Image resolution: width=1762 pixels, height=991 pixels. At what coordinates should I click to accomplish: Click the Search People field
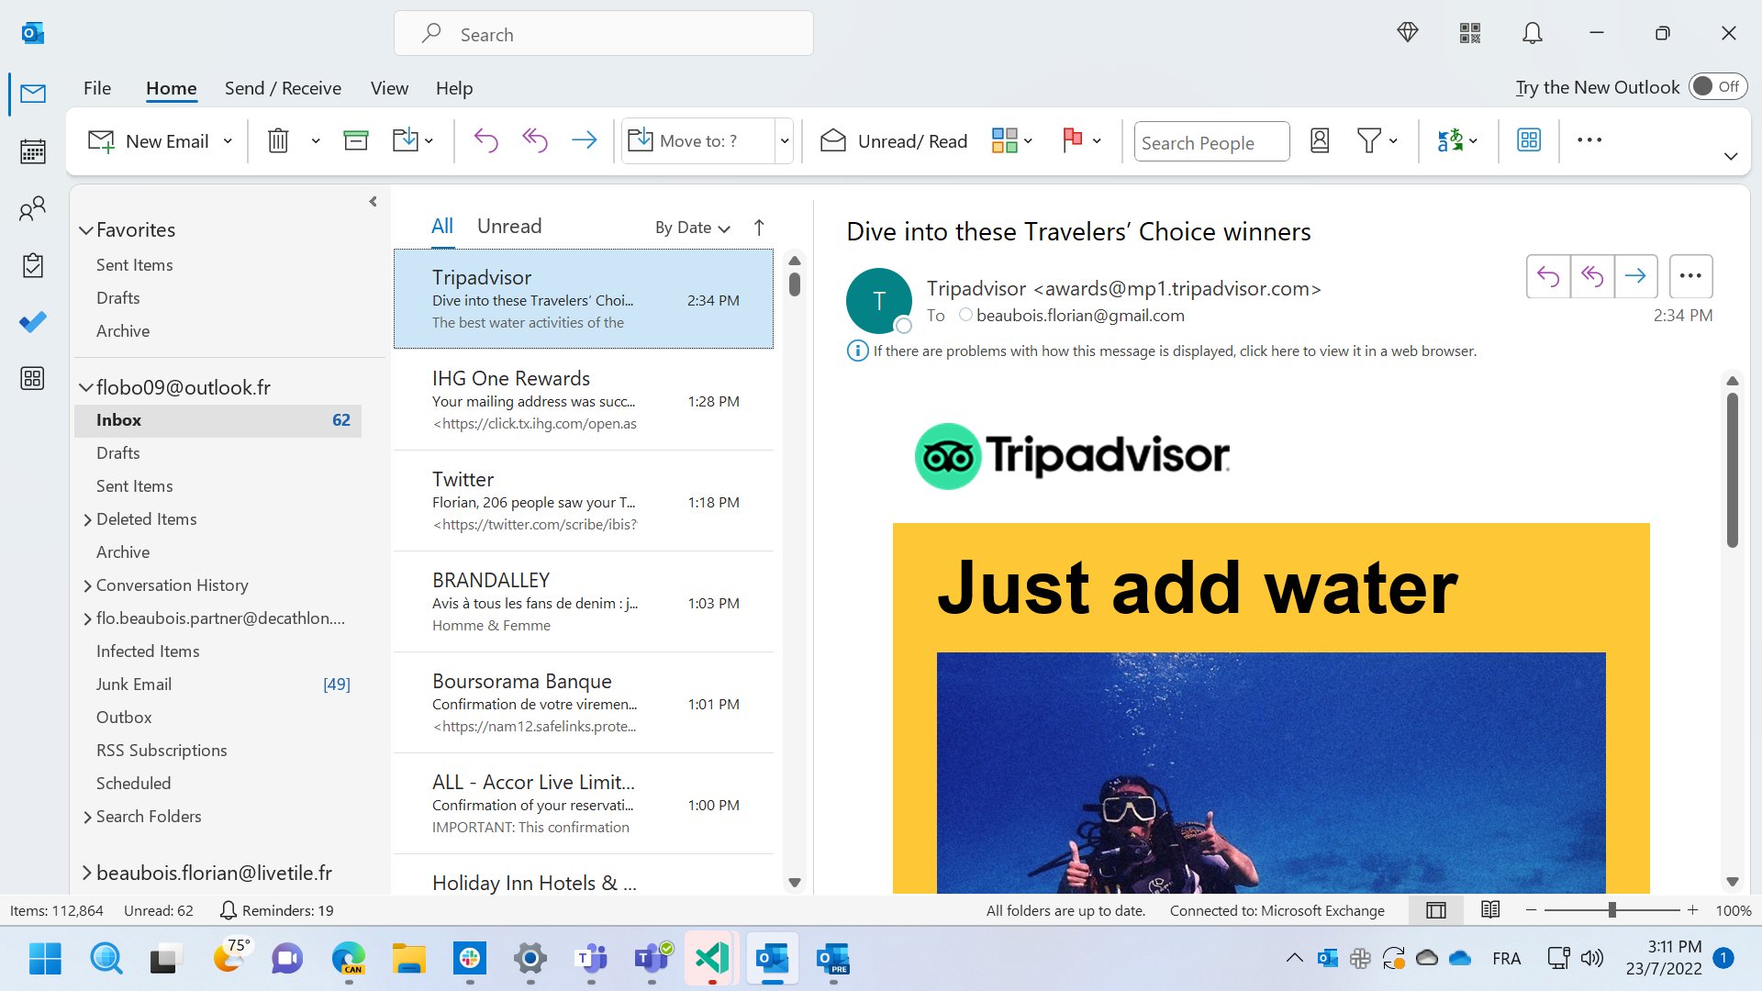point(1211,141)
